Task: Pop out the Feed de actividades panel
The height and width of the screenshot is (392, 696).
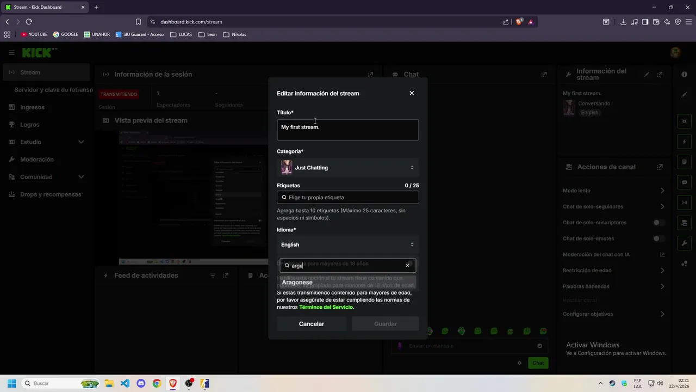Action: 226,275
